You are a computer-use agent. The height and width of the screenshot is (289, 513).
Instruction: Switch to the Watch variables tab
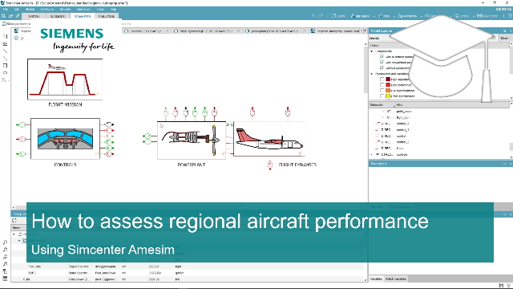pyautogui.click(x=396, y=279)
